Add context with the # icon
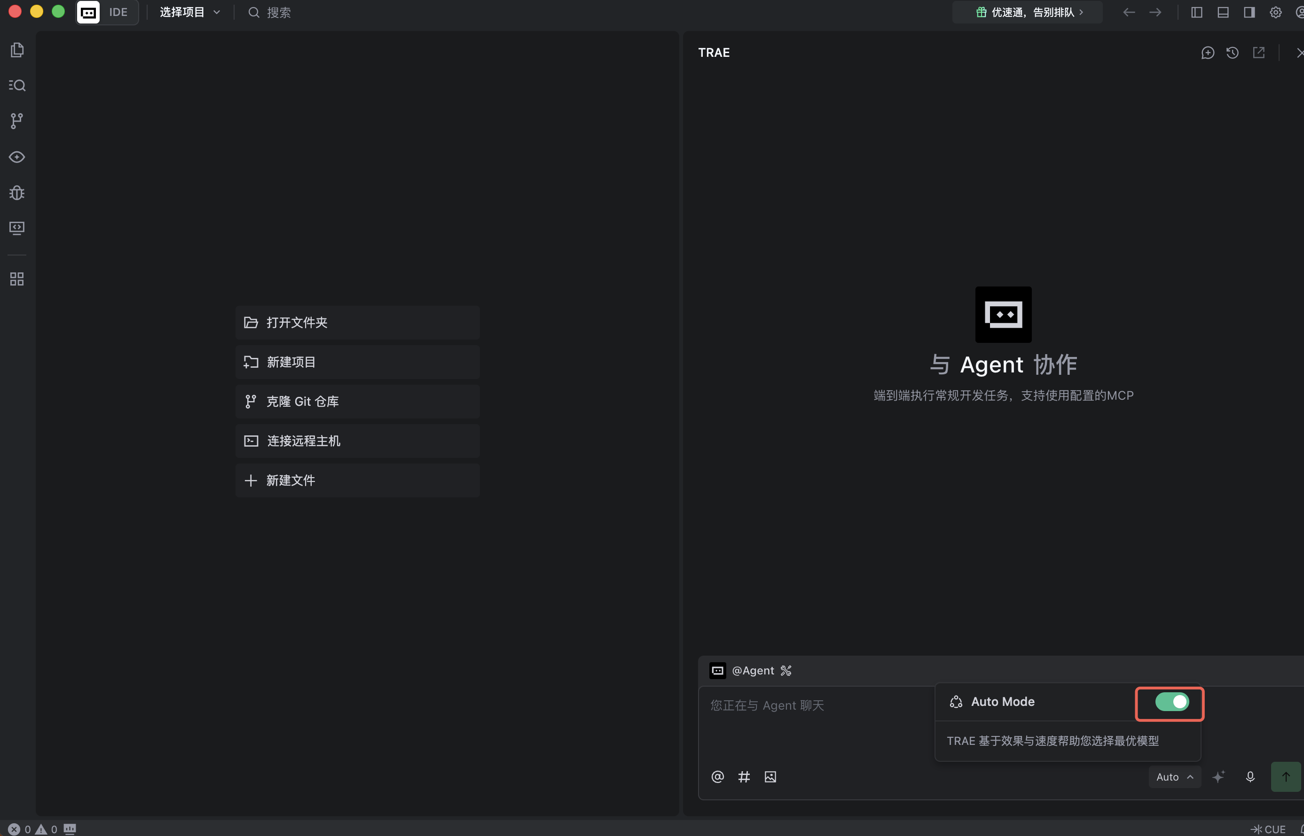This screenshot has height=836, width=1304. tap(744, 777)
